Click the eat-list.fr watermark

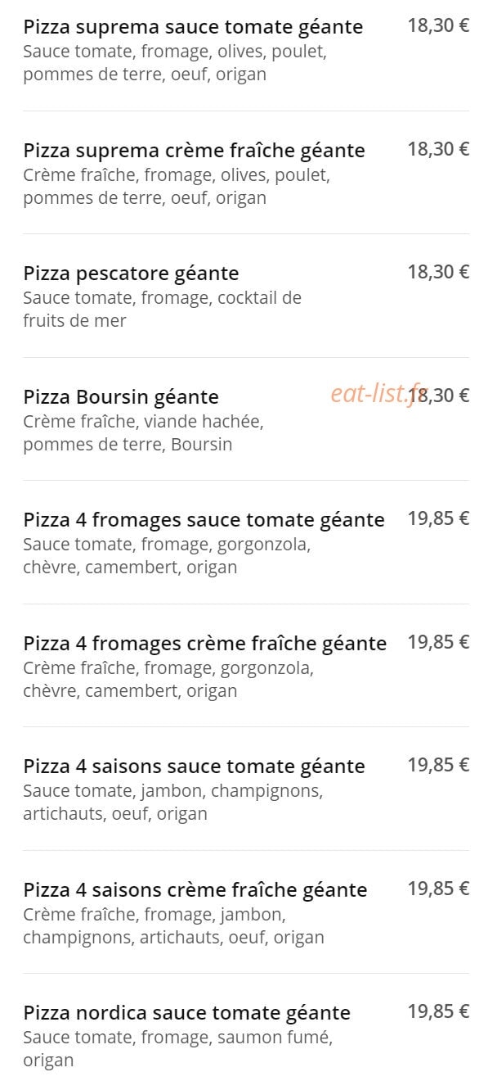tap(379, 394)
